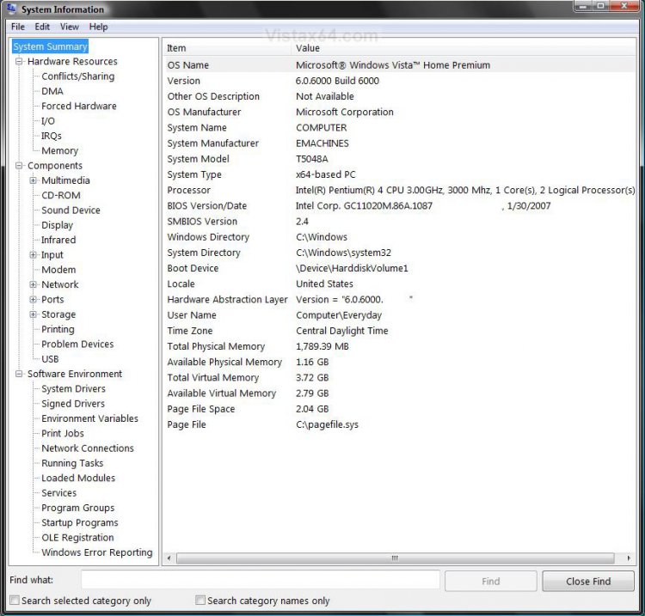645x616 pixels.
Task: Select the Services tree item
Action: [x=59, y=493]
